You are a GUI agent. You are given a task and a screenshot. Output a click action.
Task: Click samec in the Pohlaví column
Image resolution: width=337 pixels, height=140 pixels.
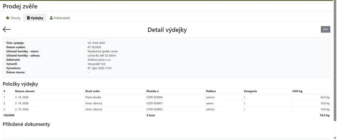(210, 103)
